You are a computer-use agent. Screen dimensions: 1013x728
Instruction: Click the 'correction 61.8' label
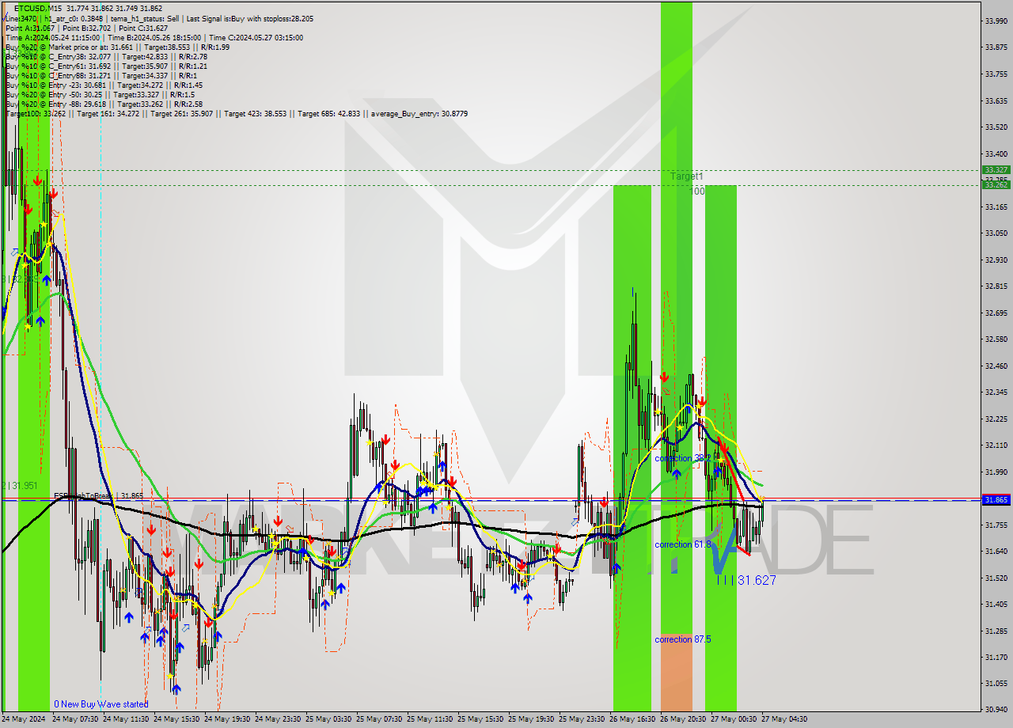click(682, 544)
